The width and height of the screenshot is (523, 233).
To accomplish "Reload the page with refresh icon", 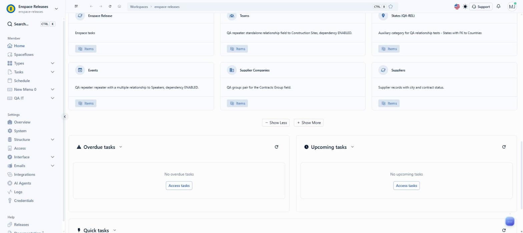I will click(x=110, y=6).
